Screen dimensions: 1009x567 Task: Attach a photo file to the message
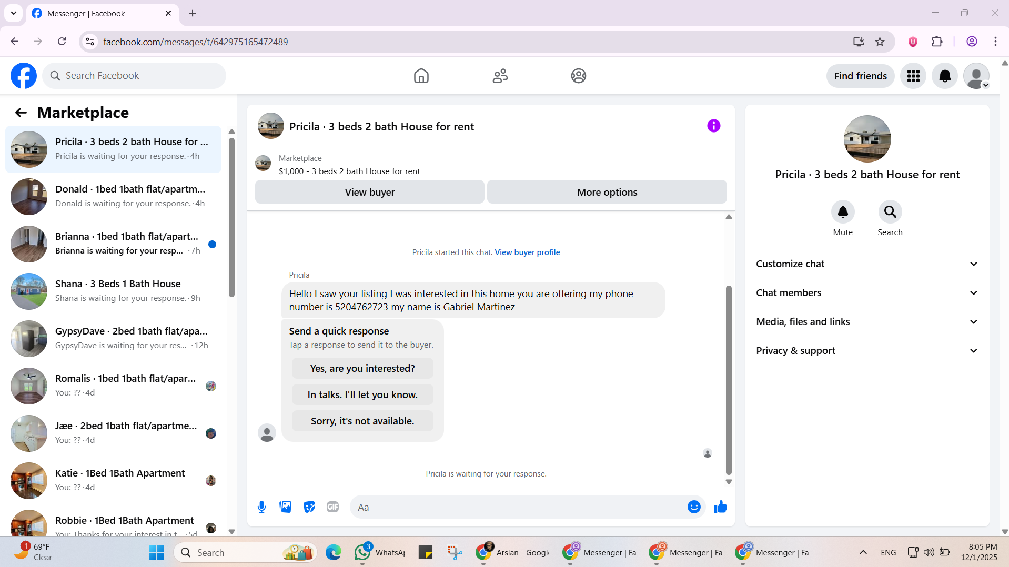pyautogui.click(x=286, y=507)
